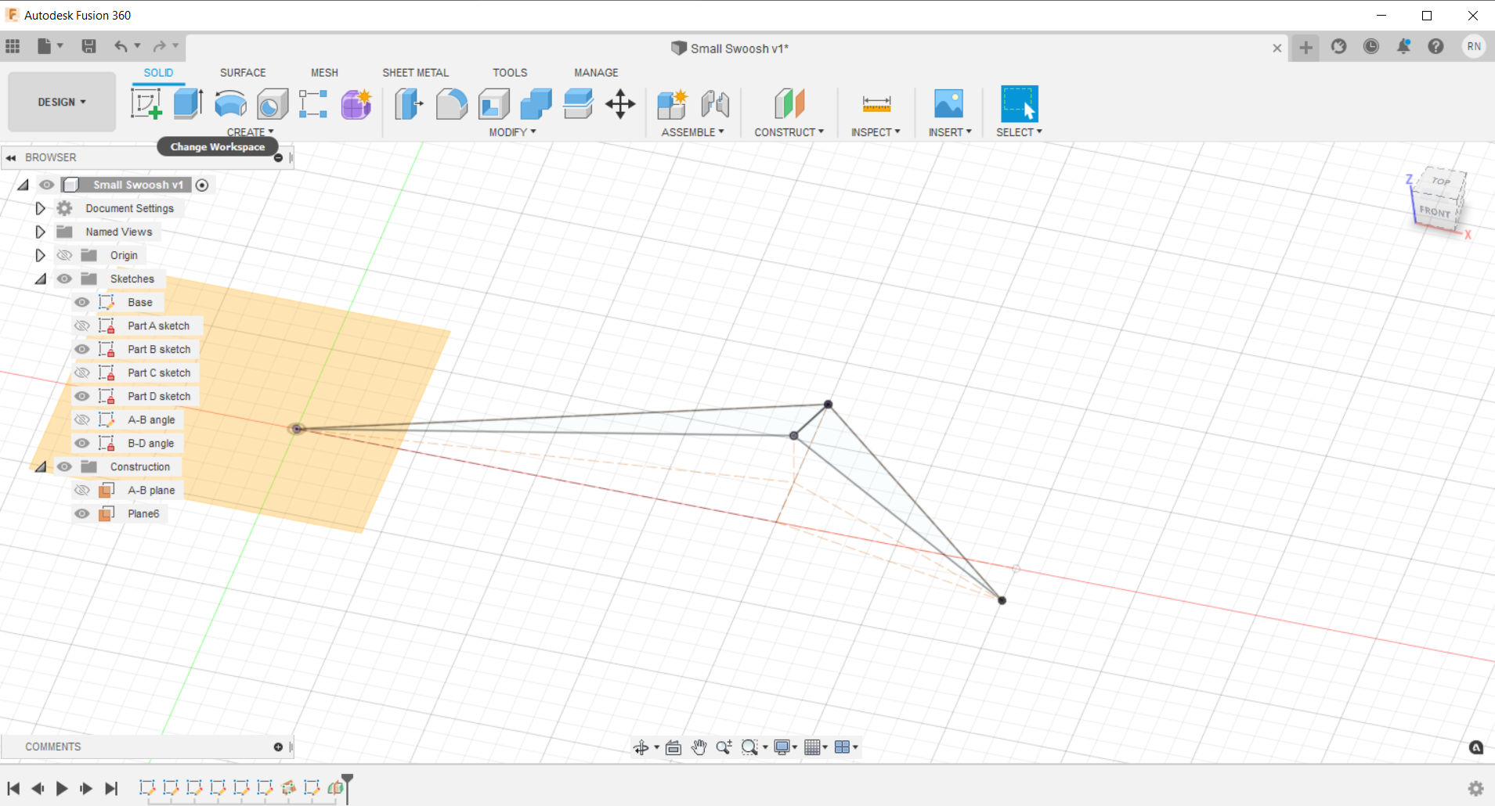Select the Combine tool
The height and width of the screenshot is (806, 1495).
click(x=536, y=103)
